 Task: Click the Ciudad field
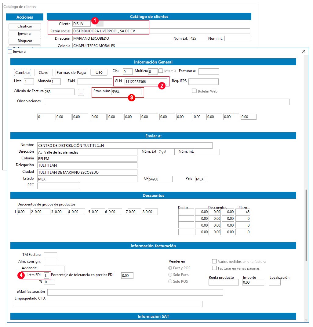pos(87,172)
